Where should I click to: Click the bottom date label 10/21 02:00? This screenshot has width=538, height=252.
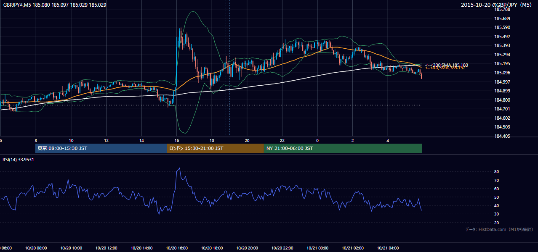coord(353,248)
